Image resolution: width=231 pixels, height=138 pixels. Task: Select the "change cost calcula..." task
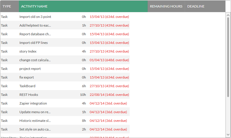pyautogui.click(x=35, y=60)
